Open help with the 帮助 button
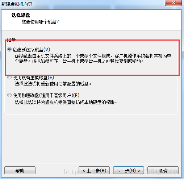 (x=20, y=170)
